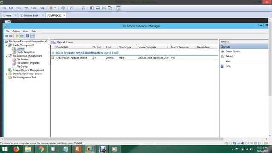
Task: Open the View menu in File Server Resource Manager
Action: (x=25, y=31)
